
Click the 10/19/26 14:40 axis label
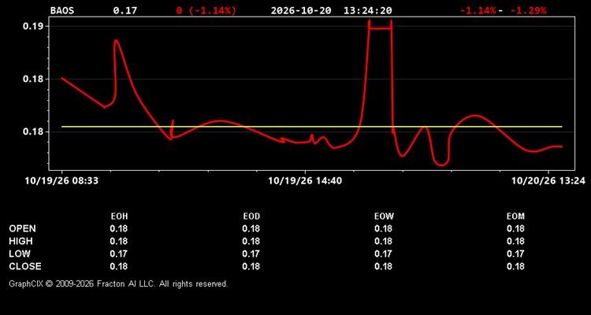(305, 181)
